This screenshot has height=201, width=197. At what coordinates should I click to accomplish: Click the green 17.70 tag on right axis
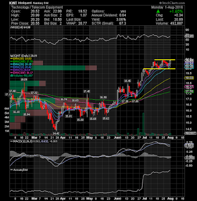tap(189, 91)
